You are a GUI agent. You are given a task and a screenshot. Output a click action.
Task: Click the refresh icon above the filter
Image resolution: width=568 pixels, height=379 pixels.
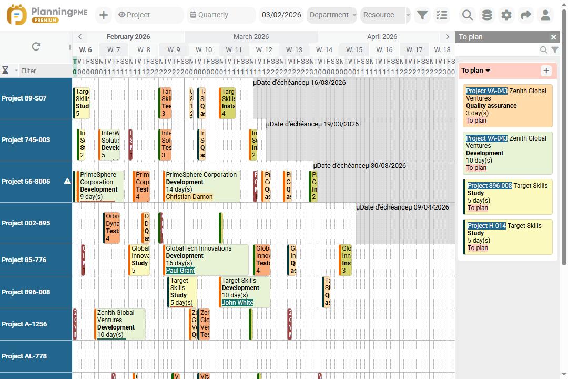[36, 46]
